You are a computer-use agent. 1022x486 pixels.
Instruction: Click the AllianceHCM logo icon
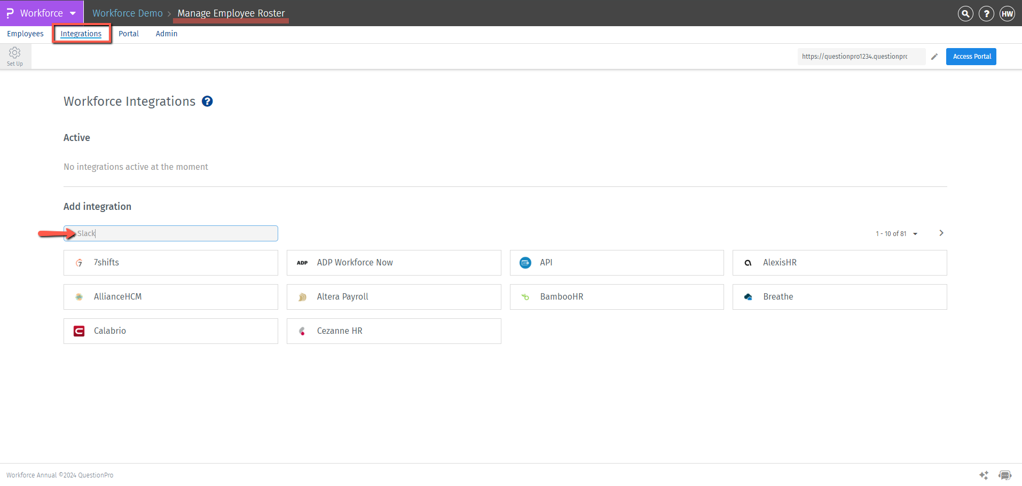[x=79, y=297]
